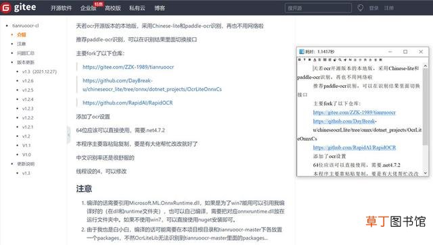
Task: Click the gitee.com link in OCR result window
Action: [355, 113]
